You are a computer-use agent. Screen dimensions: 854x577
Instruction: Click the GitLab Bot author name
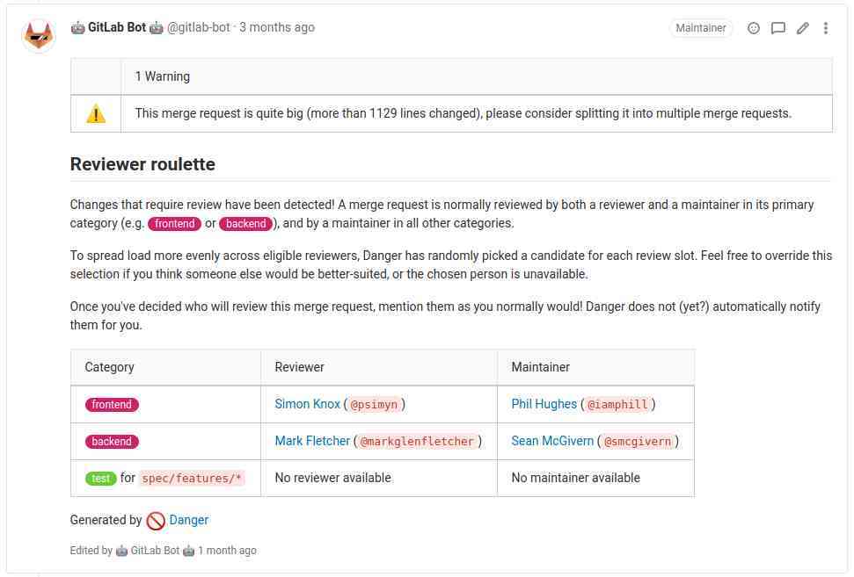point(117,27)
